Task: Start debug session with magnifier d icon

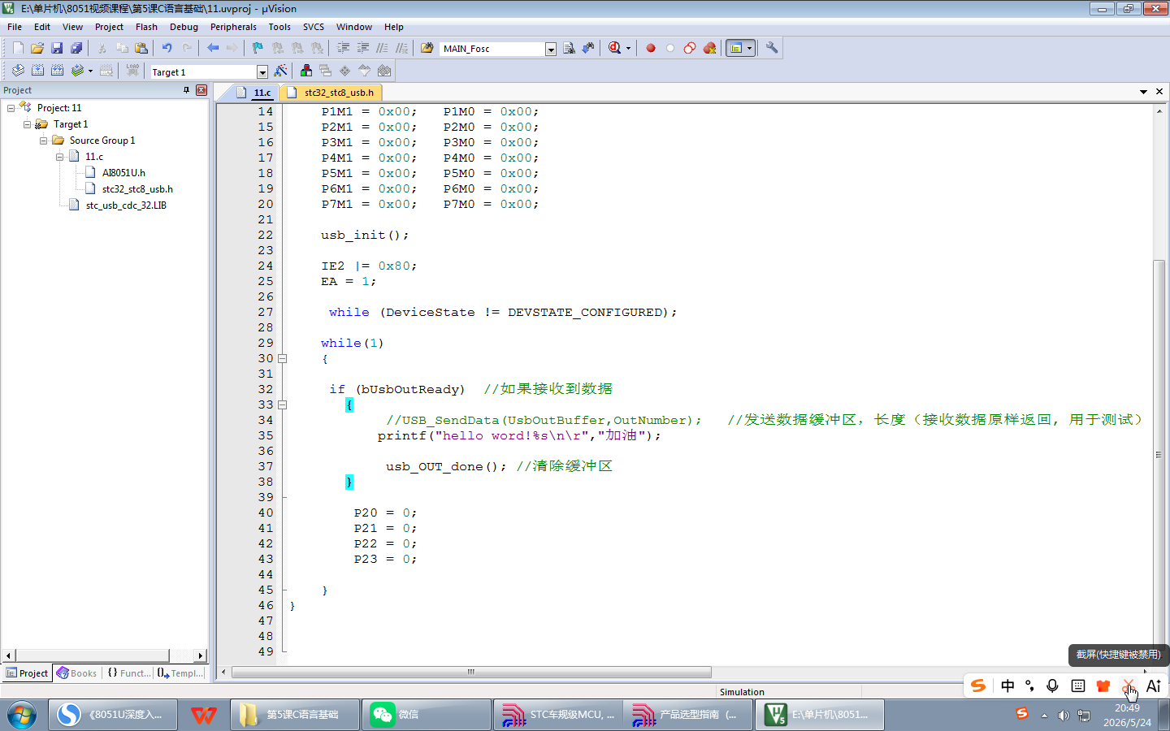Action: [615, 49]
